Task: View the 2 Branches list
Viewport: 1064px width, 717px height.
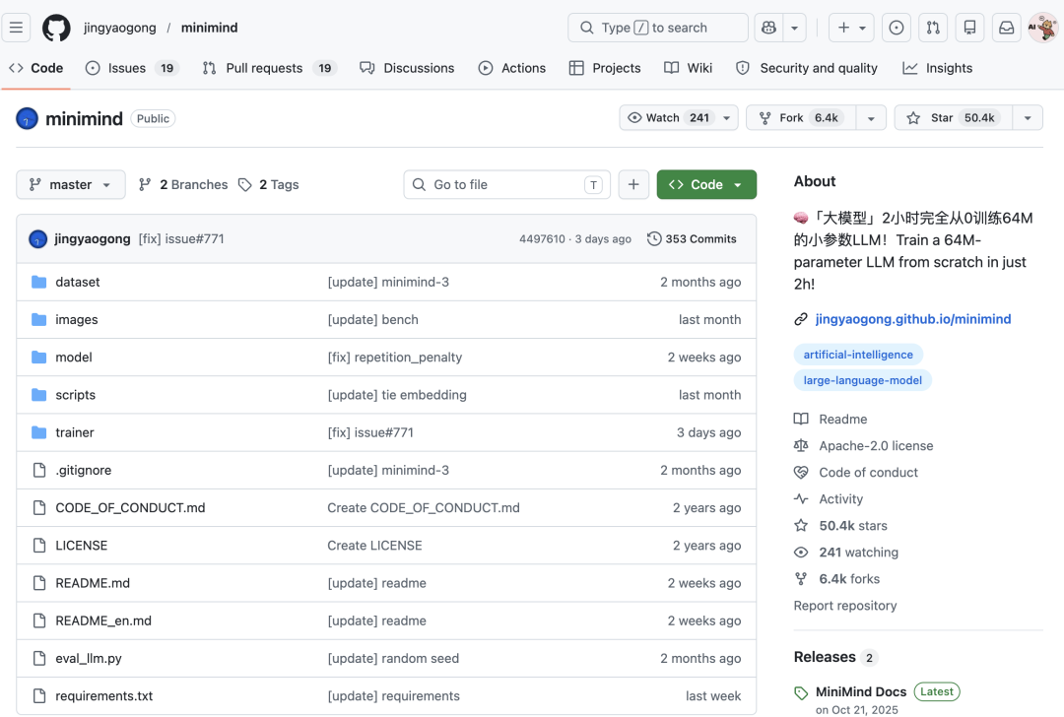Action: 183,184
